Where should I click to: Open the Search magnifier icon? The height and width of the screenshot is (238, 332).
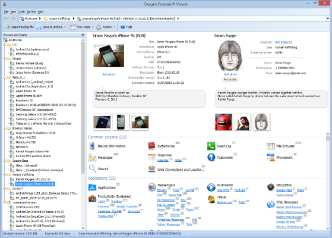click(x=92, y=169)
